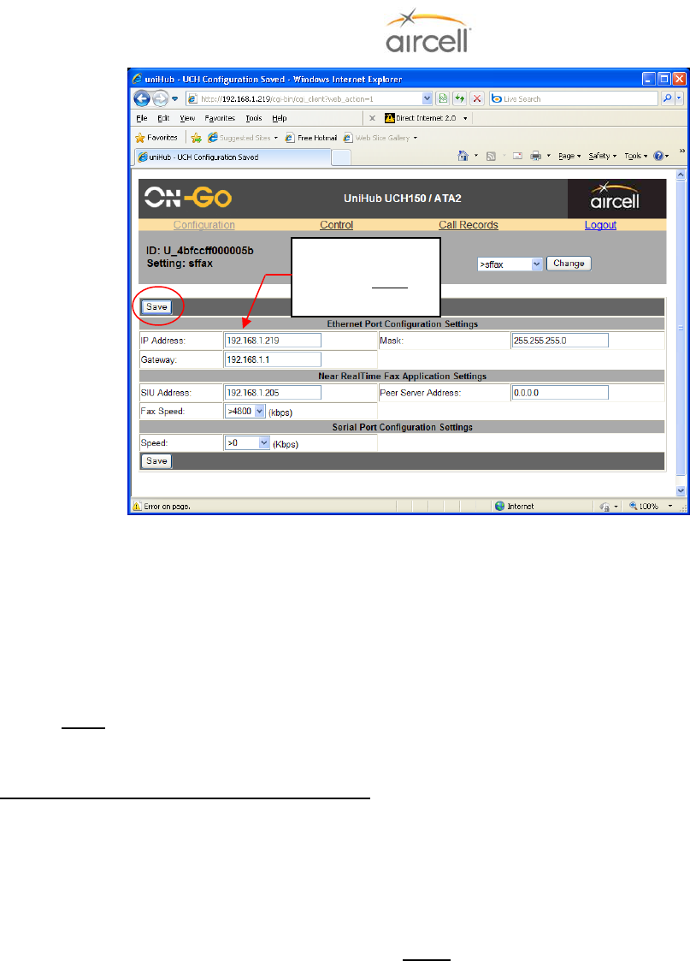Click the RSS Feeds icon
Viewport: 690px width, 961px height.
[491, 157]
